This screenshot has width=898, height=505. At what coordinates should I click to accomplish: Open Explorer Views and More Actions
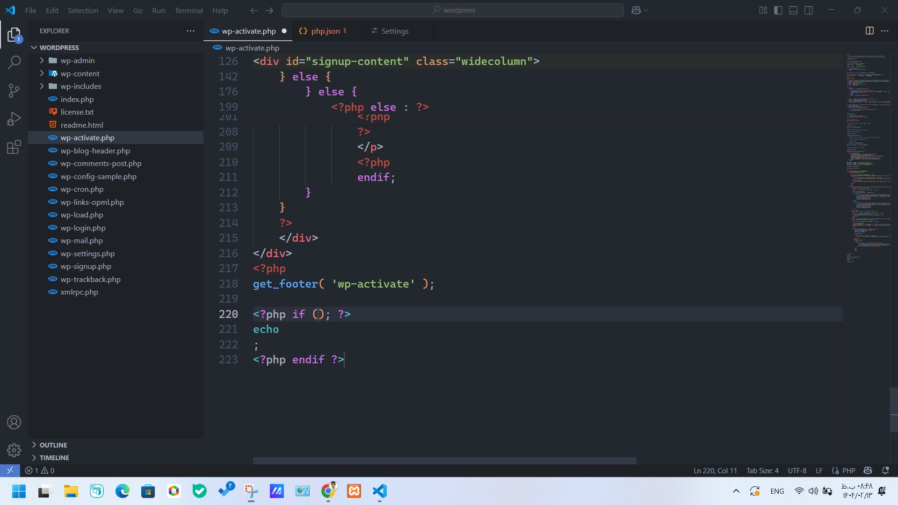[190, 31]
